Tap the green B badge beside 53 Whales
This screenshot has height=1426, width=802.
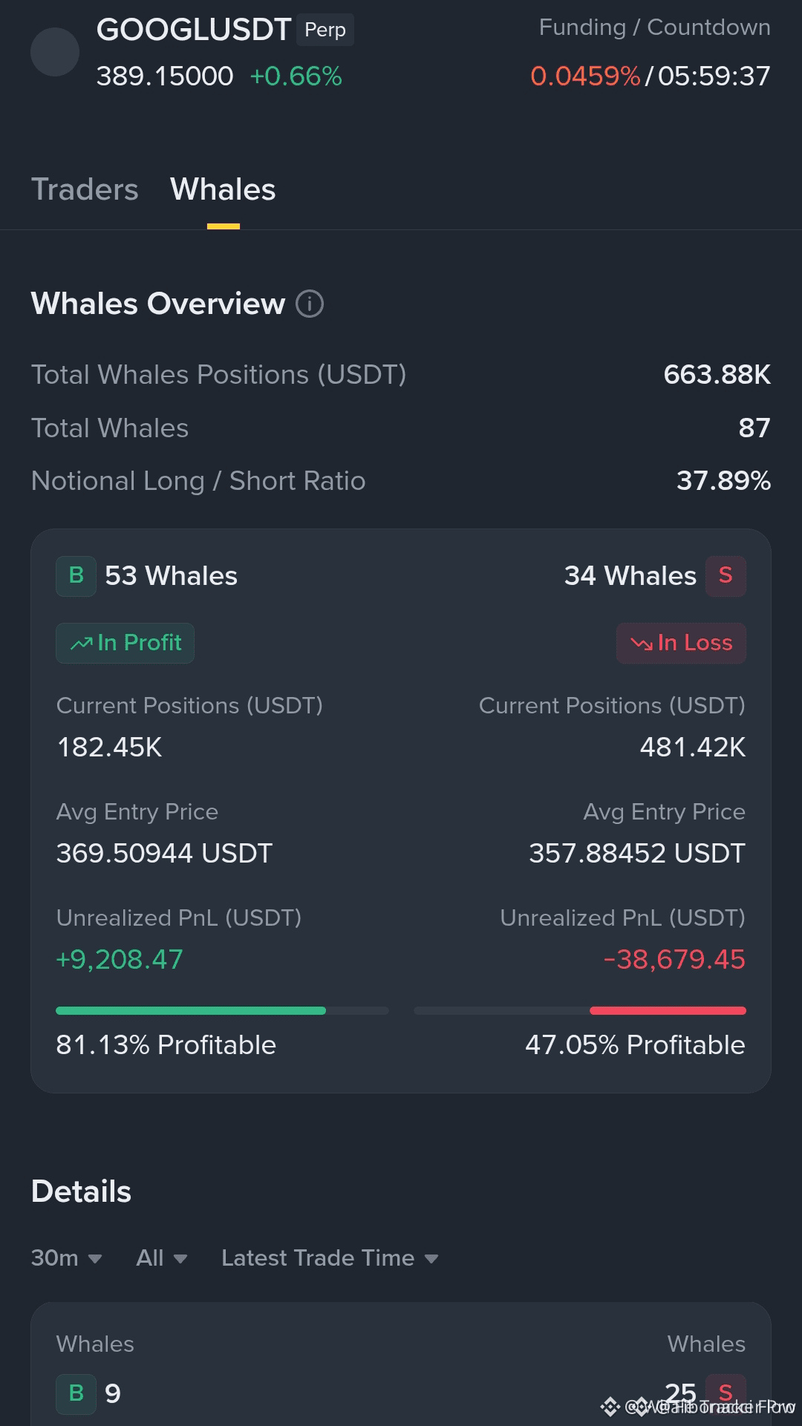(x=76, y=576)
